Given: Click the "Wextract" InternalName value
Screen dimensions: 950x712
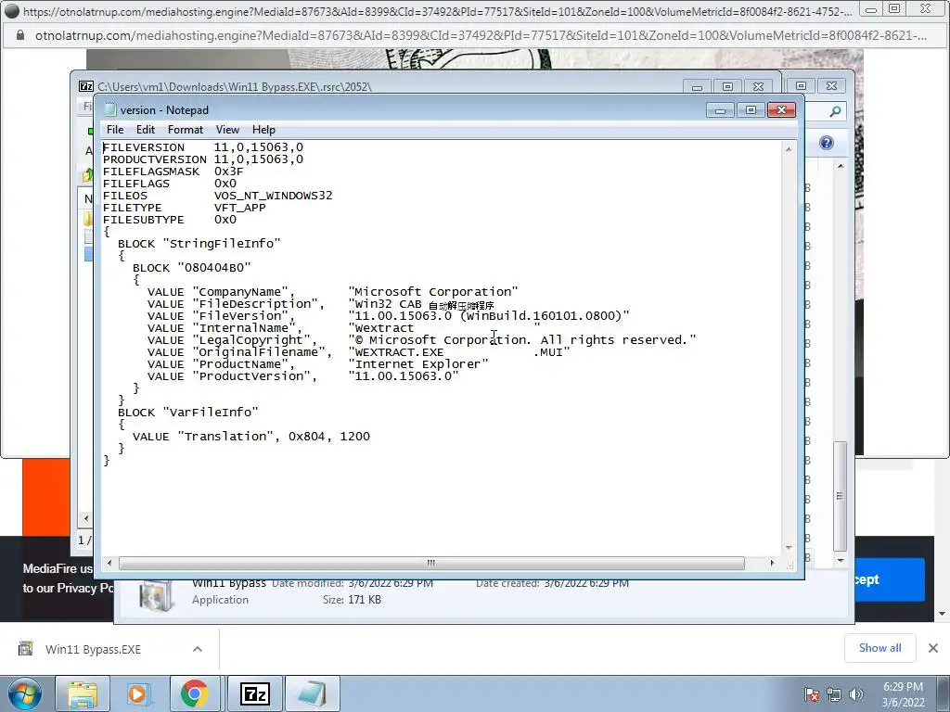Looking at the screenshot, I should pyautogui.click(x=383, y=327).
